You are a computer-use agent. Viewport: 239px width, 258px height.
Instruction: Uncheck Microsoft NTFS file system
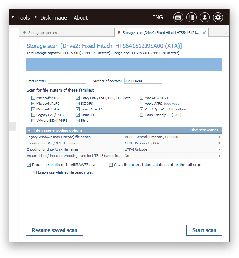click(33, 98)
